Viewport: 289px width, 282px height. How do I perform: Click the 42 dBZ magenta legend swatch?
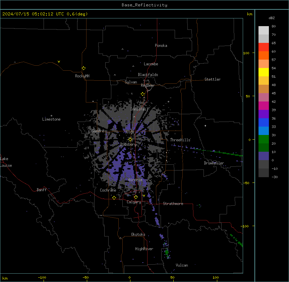point(264,105)
